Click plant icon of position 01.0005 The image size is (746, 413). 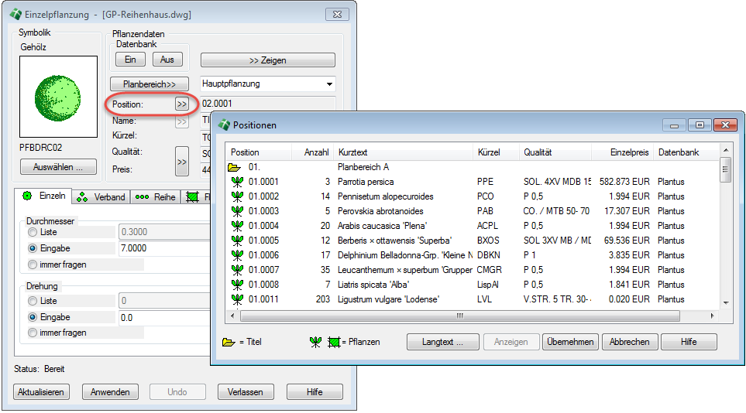click(237, 241)
